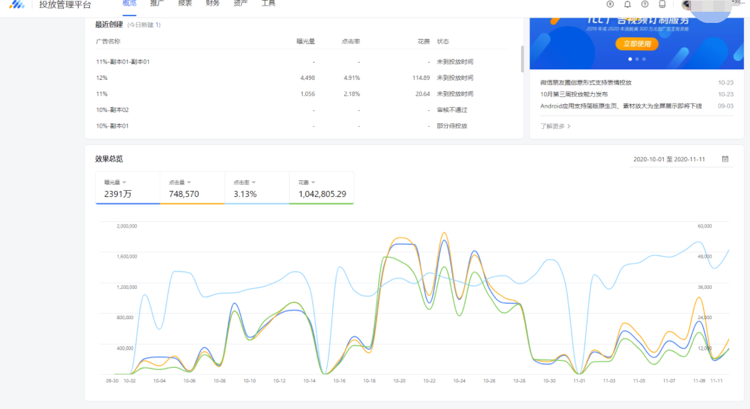Switch to third banner carousel dot
Screen dimensions: 750x409
(644, 59)
